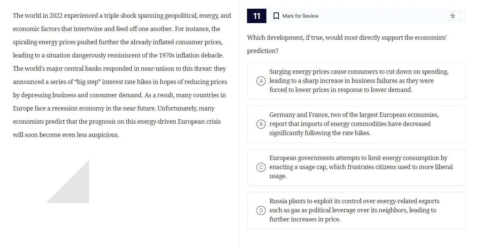Image resolution: width=480 pixels, height=246 pixels.
Task: Select the circled letter A icon
Action: tap(261, 81)
